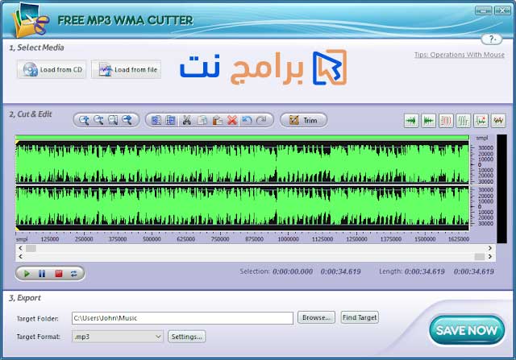Screen dimensions: 516x360
Task: Click the Target Folder path field
Action: 182,318
